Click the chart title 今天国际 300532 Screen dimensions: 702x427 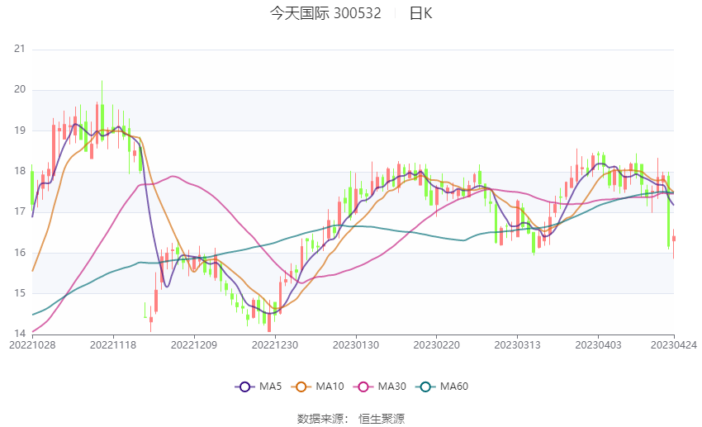(x=325, y=14)
